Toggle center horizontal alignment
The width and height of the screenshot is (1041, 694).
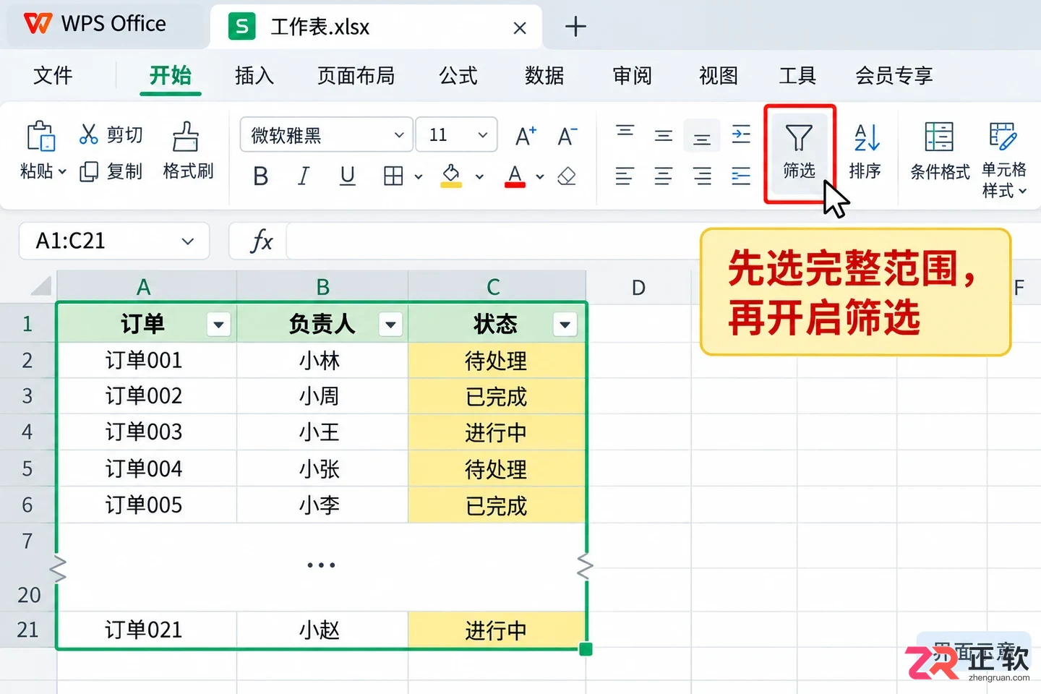(x=663, y=176)
